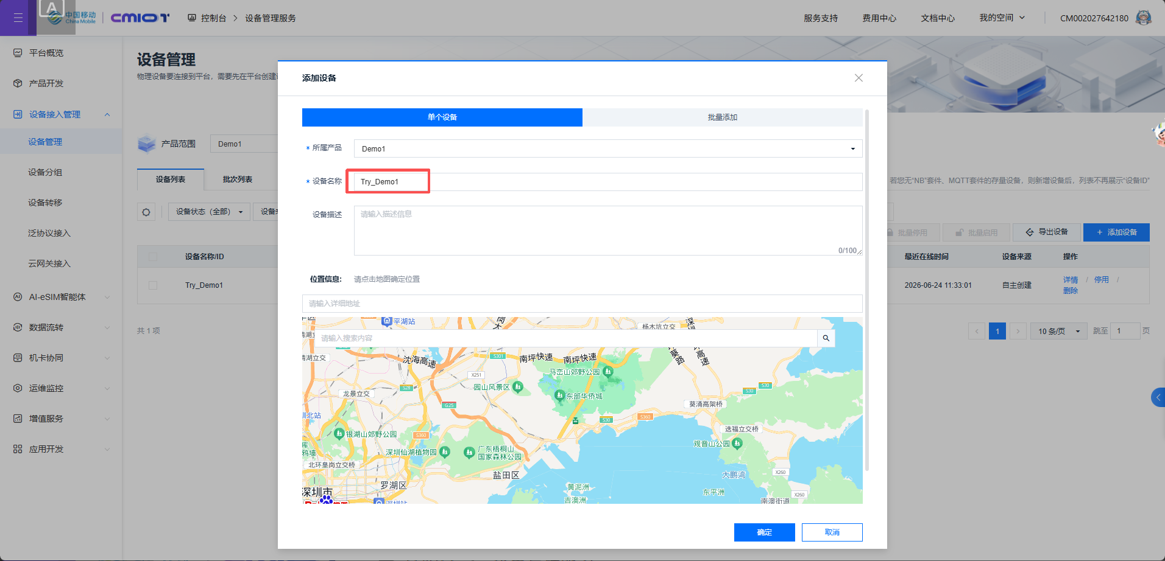Click 停用 link for Try_Demo1

tap(1102, 280)
